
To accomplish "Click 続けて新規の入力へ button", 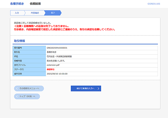I will (86, 88).
